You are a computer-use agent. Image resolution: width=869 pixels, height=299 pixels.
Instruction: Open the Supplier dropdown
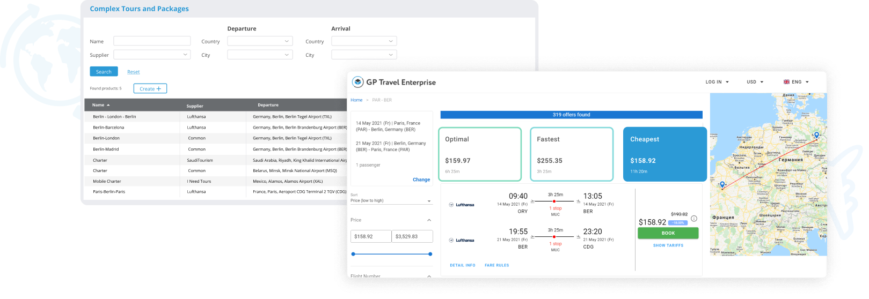click(152, 55)
